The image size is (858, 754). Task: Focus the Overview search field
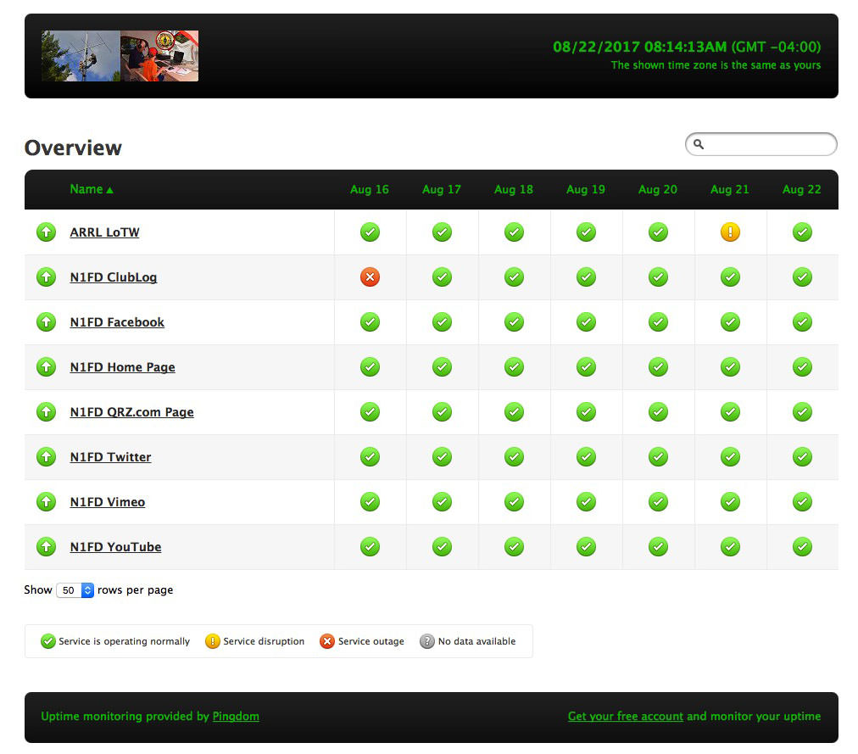(x=761, y=144)
